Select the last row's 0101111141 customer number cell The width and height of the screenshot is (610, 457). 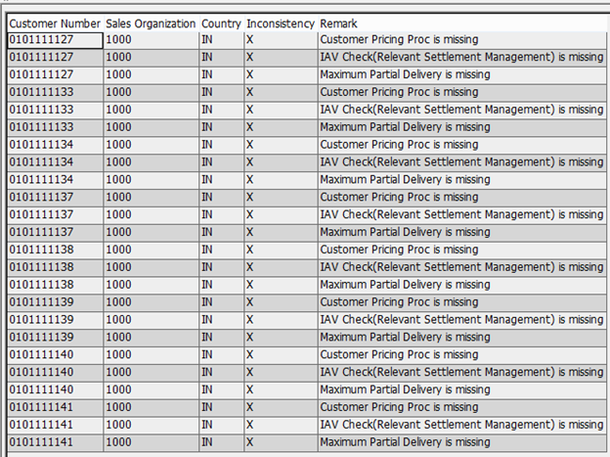[55, 442]
